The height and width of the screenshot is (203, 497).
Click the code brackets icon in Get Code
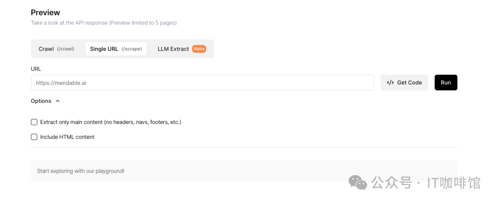pos(390,83)
